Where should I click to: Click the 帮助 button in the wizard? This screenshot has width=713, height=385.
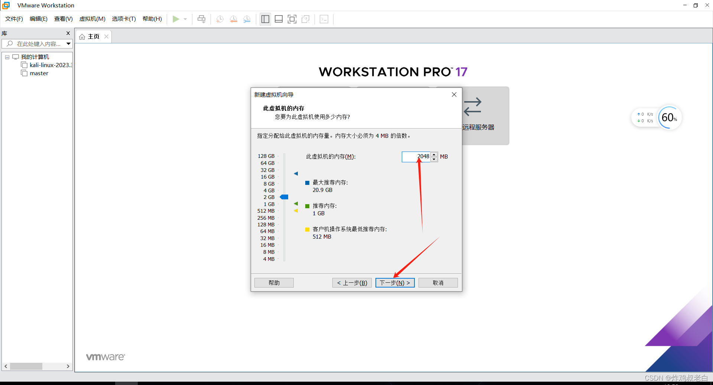[274, 283]
